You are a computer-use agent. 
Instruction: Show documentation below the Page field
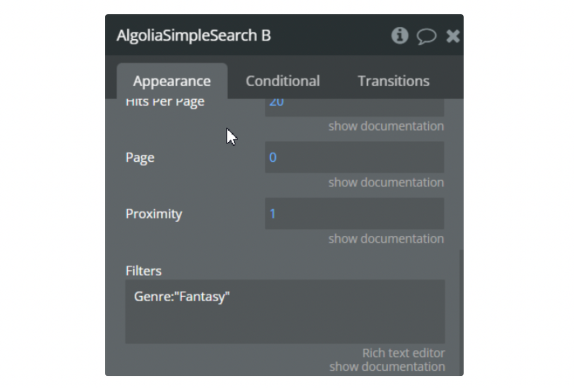386,183
